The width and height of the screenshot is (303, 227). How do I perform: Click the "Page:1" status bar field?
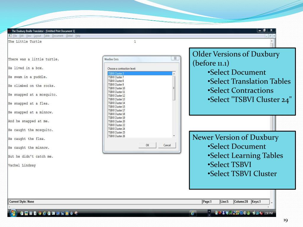(211, 202)
